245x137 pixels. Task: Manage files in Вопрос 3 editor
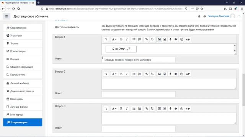point(181,109)
